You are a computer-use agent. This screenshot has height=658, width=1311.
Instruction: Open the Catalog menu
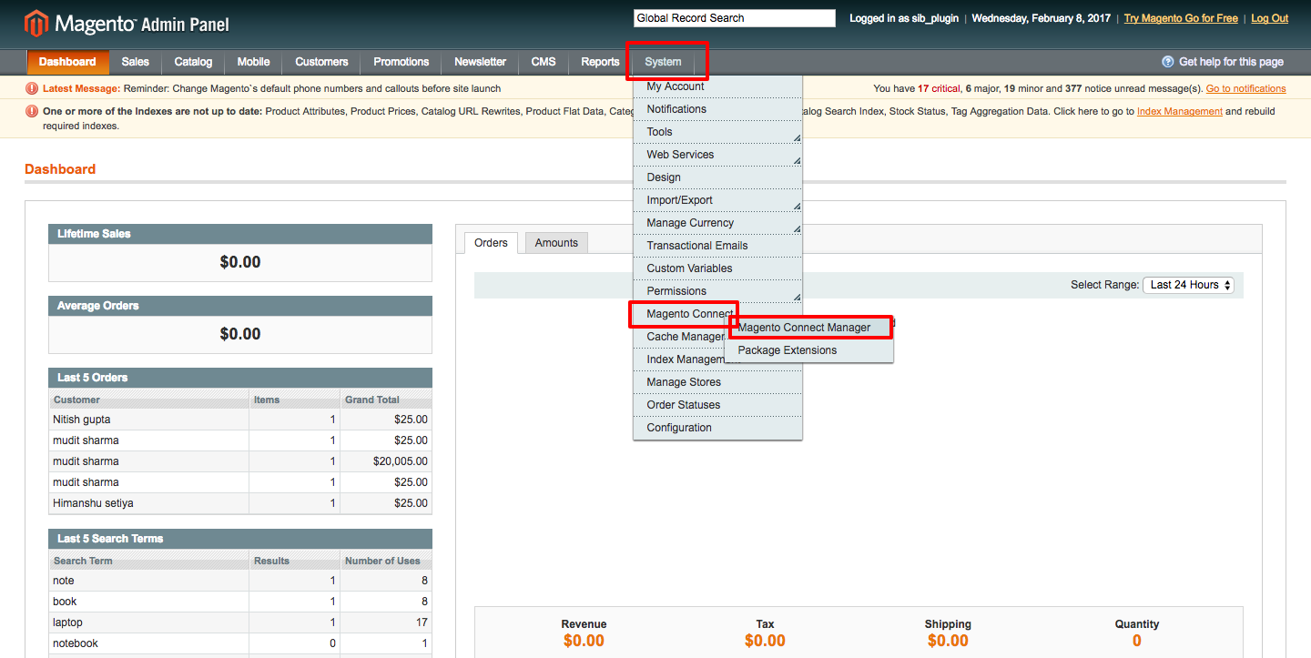193,62
